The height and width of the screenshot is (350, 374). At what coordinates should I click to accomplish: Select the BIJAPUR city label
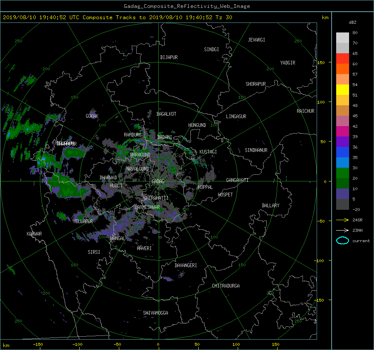[x=169, y=57]
